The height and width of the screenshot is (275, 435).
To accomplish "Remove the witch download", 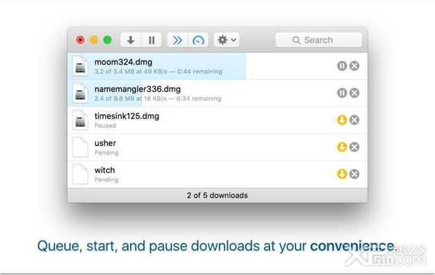I will point(354,174).
